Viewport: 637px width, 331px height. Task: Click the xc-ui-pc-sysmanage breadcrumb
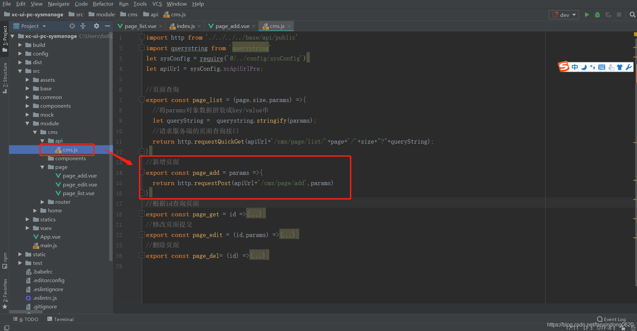point(34,15)
